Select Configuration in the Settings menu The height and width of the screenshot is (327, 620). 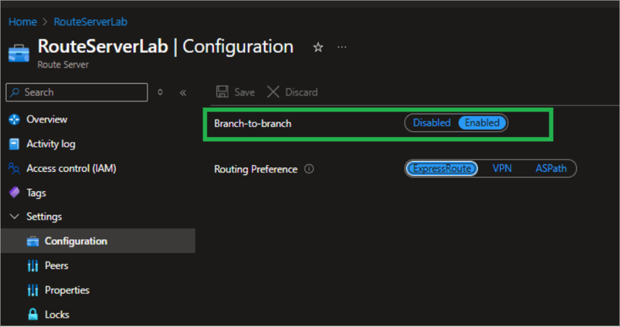click(x=75, y=241)
